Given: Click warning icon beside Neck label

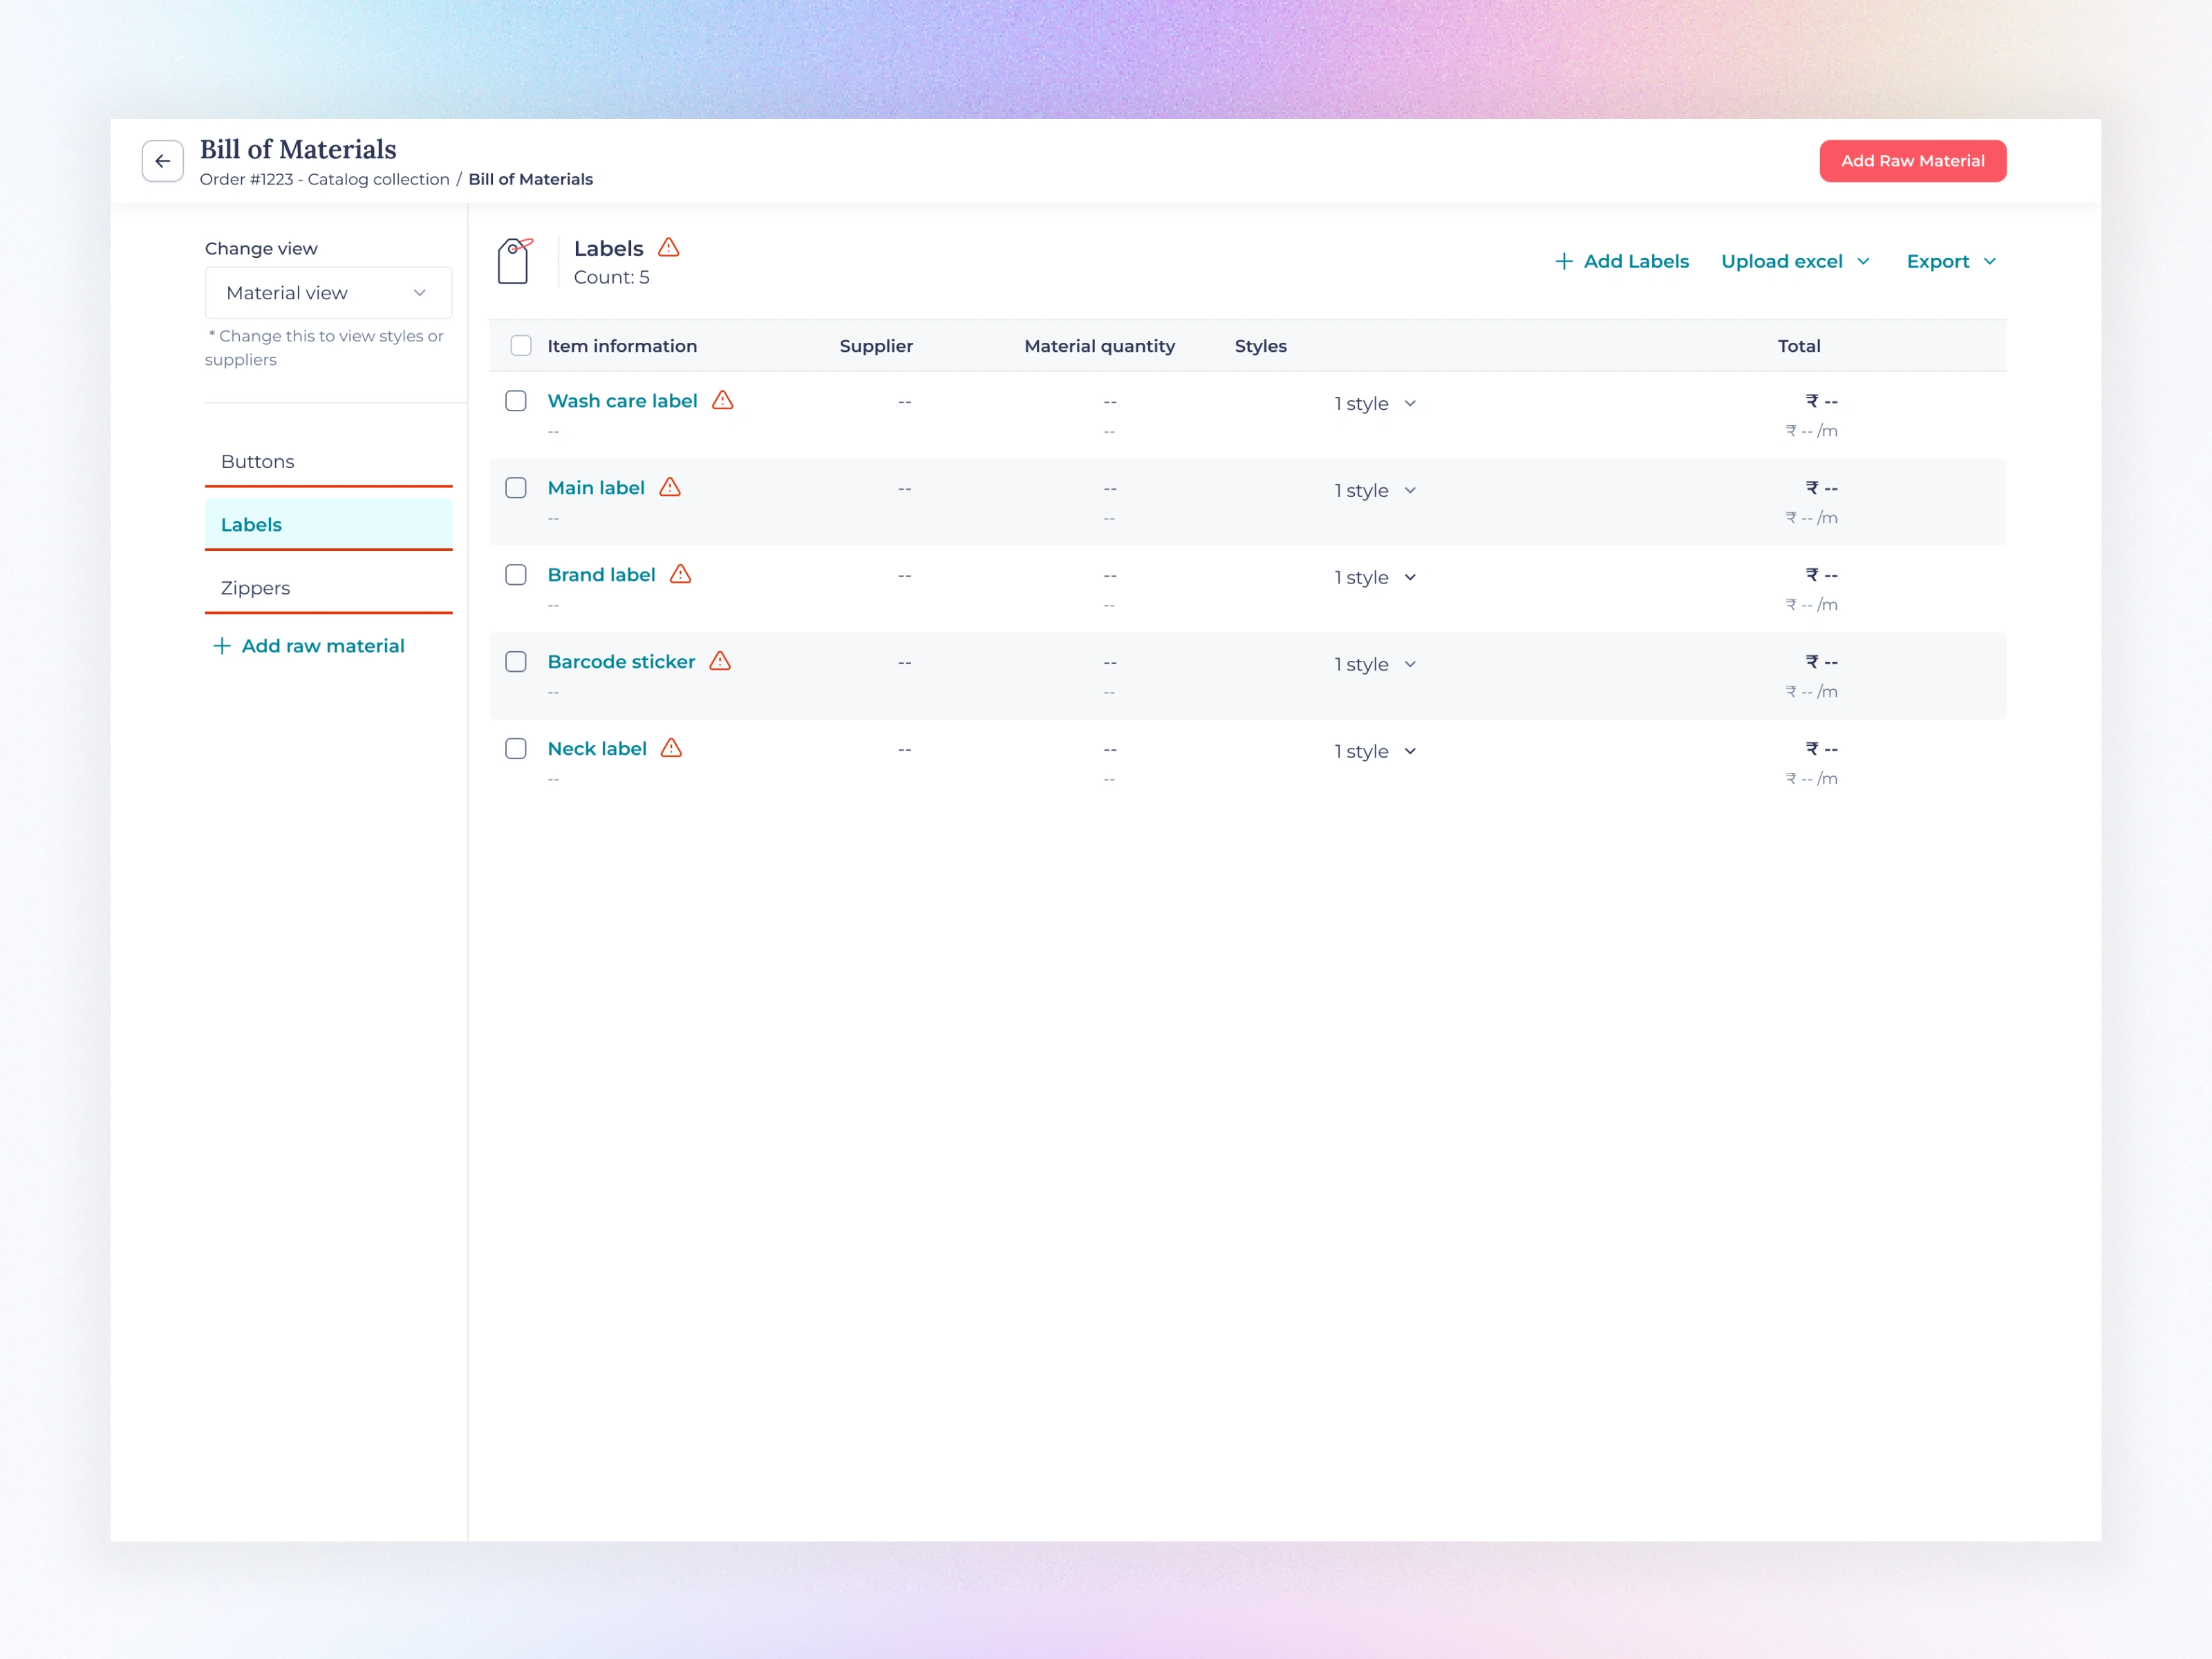Looking at the screenshot, I should (671, 748).
